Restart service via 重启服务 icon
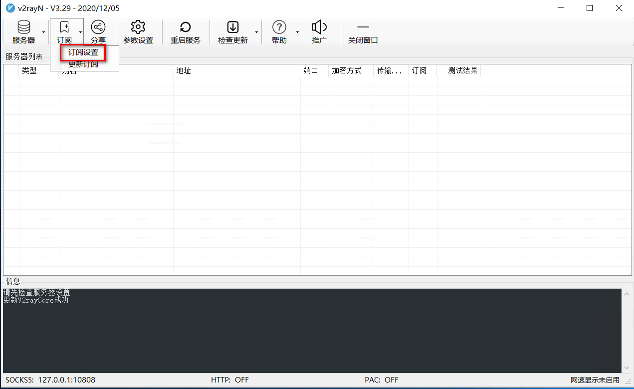The height and width of the screenshot is (389, 634). tap(185, 27)
